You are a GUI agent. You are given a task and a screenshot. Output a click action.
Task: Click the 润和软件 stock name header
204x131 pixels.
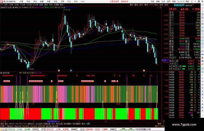pyautogui.click(x=179, y=5)
